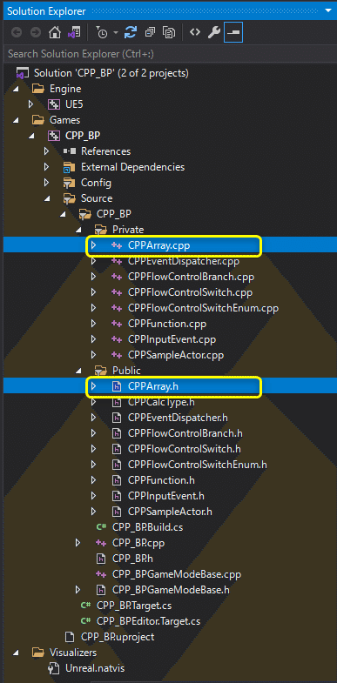Open the filter dropdown arrow next to clock icon

(115, 33)
